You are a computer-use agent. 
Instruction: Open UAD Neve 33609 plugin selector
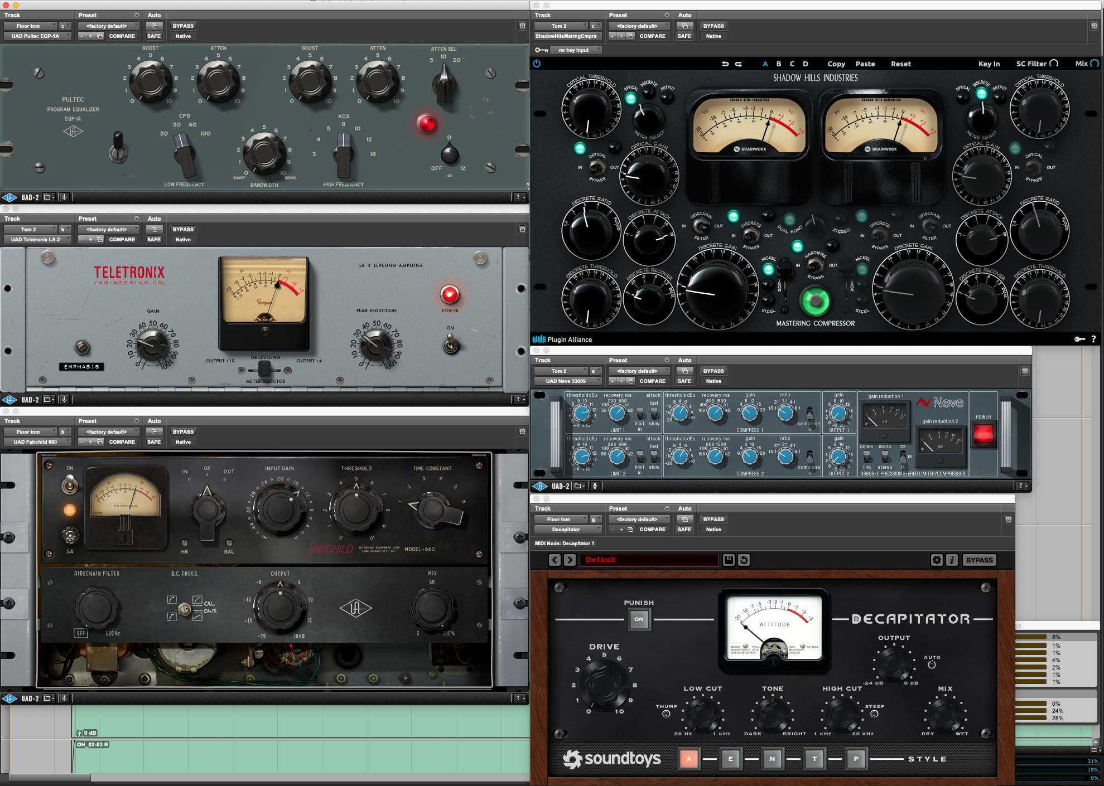point(568,381)
